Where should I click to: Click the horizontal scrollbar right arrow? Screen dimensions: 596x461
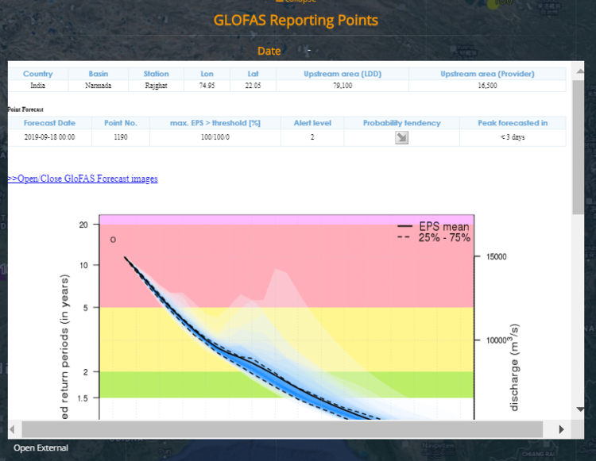[561, 429]
